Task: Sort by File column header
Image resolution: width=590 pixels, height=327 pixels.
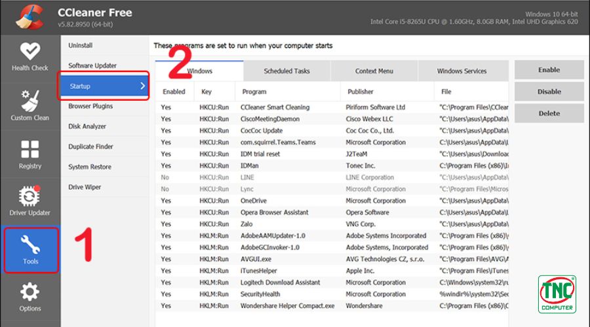Action: pyautogui.click(x=471, y=92)
